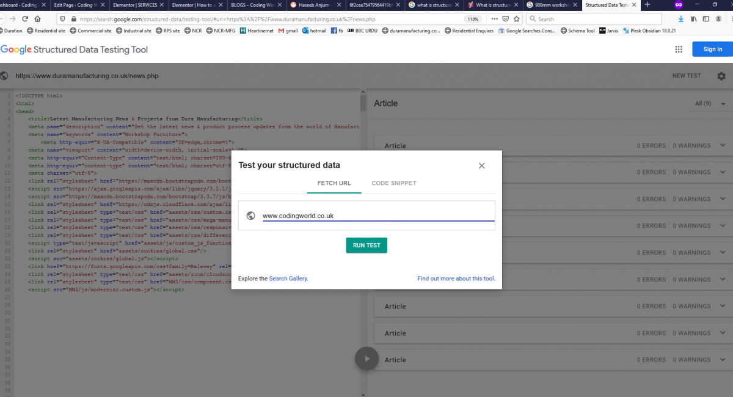Click the tracking protection shield icon
This screenshot has width=733, height=397.
pyautogui.click(x=64, y=19)
